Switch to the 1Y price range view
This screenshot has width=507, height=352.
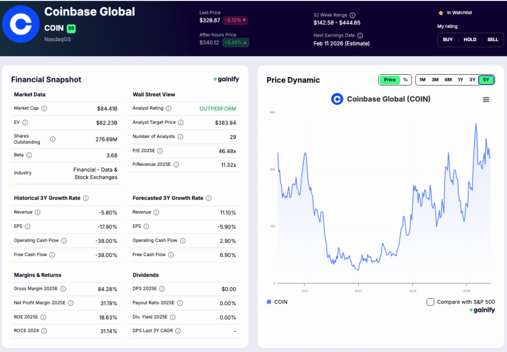click(x=461, y=80)
